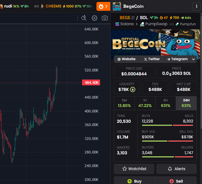Image resolution: width=202 pixels, height=184 pixels.
Task: Click the VOLUME $1.7M value
Action: (122, 137)
